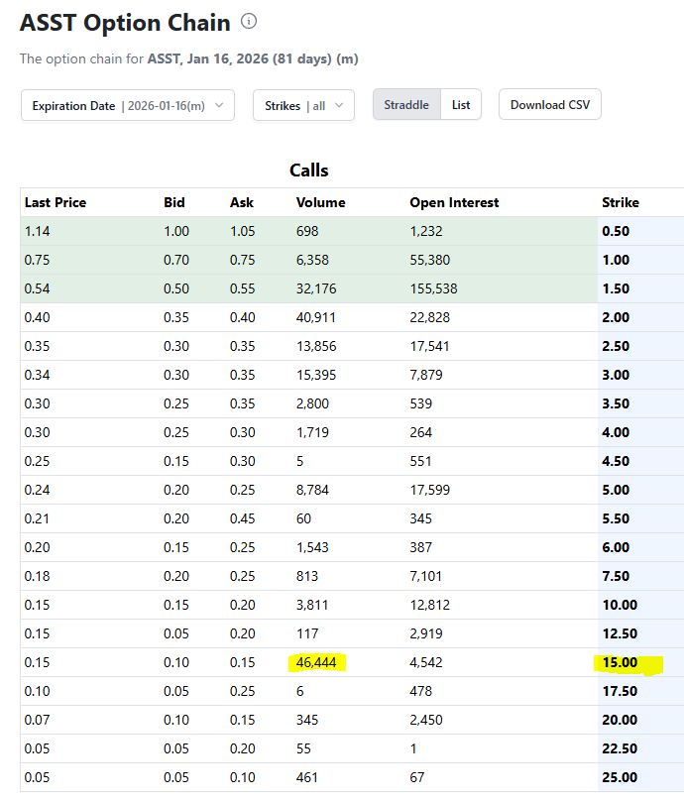Image resolution: width=684 pixels, height=801 pixels.
Task: Click last price 1.14
Action: pyautogui.click(x=37, y=231)
